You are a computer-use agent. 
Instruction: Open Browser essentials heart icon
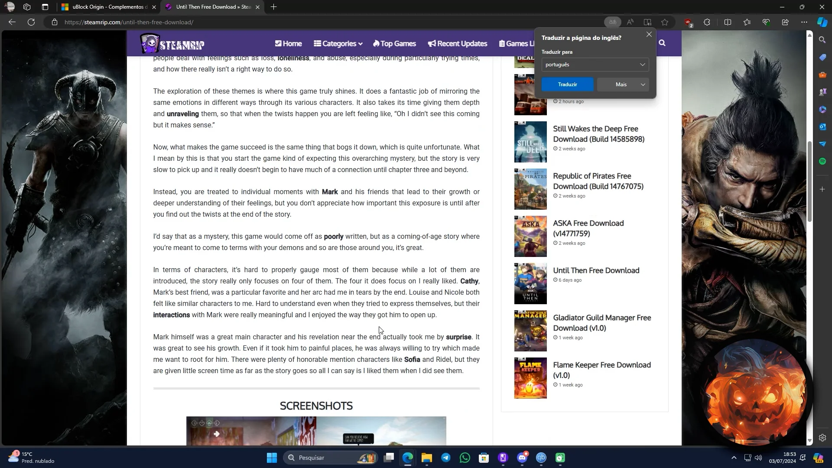(766, 22)
